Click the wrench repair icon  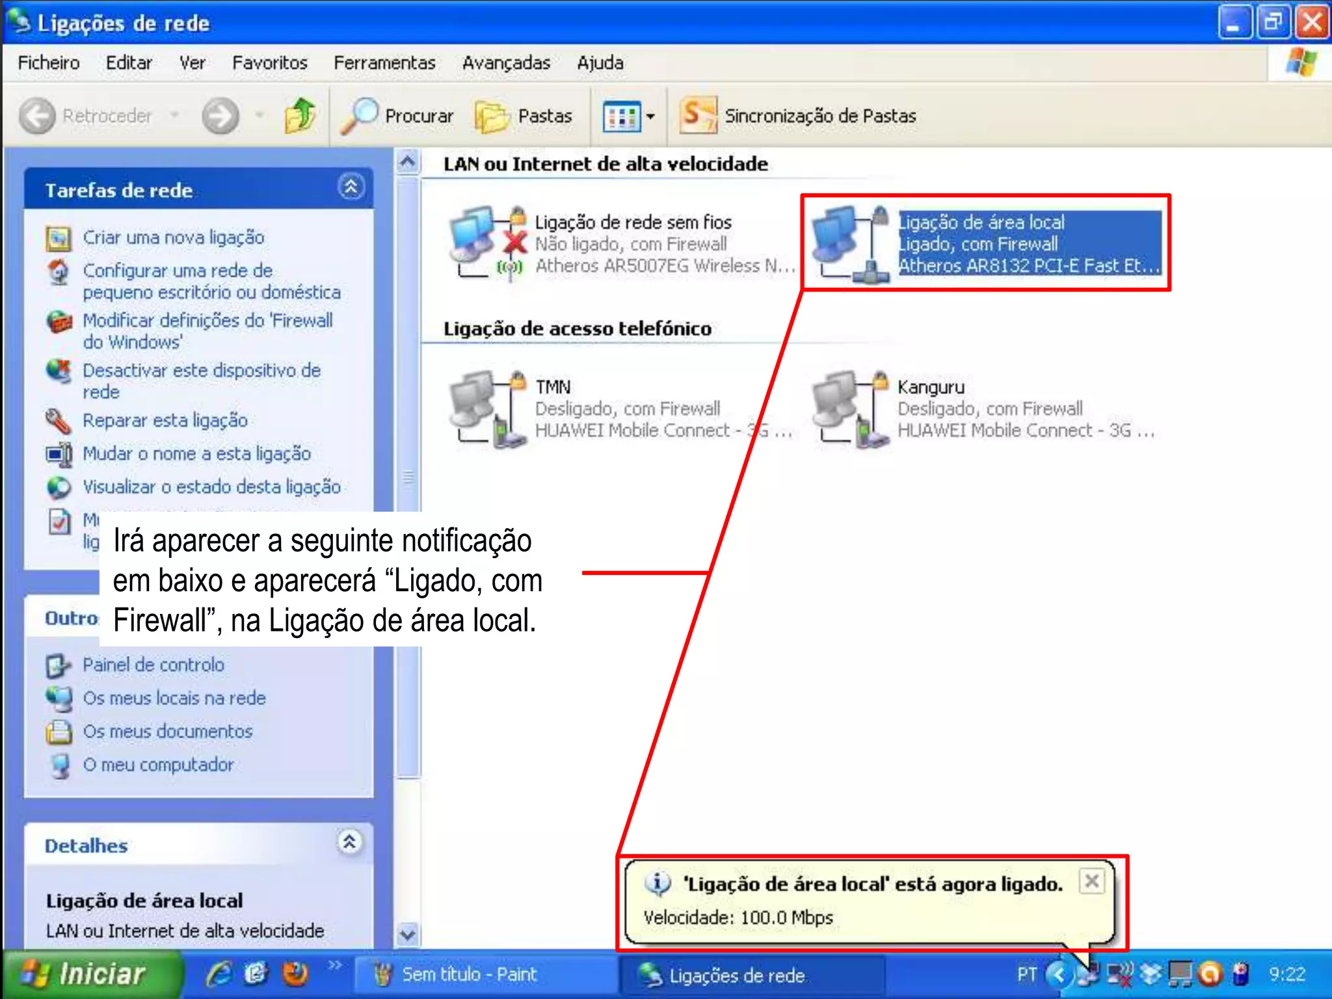[59, 421]
